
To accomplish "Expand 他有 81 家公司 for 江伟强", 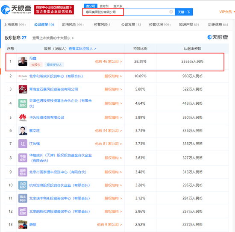I will pos(109,144).
